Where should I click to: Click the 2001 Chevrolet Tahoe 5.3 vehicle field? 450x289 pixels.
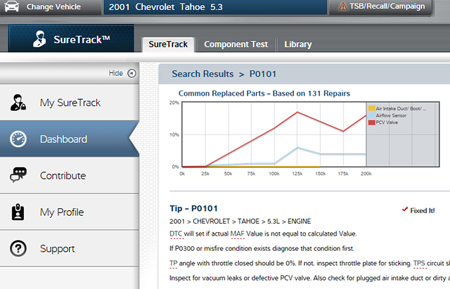(215, 7)
